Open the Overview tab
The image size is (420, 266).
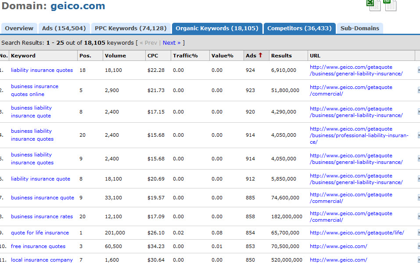19,28
